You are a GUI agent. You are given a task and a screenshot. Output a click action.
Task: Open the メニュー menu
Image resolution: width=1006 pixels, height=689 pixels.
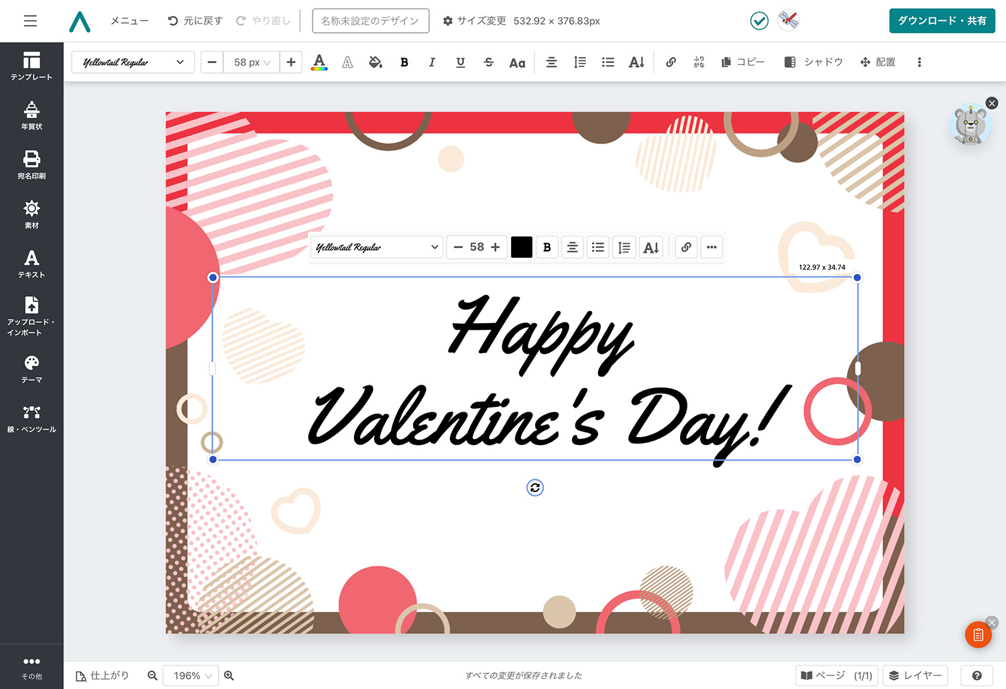[x=129, y=21]
